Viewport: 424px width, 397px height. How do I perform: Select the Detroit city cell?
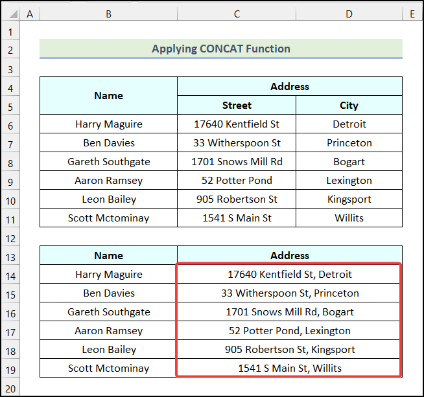pos(349,124)
